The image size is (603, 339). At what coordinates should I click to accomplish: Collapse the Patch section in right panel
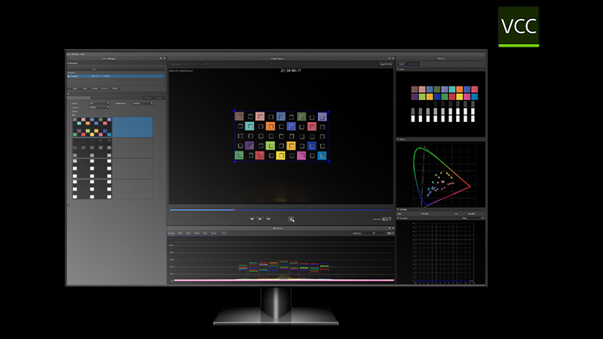[399, 71]
